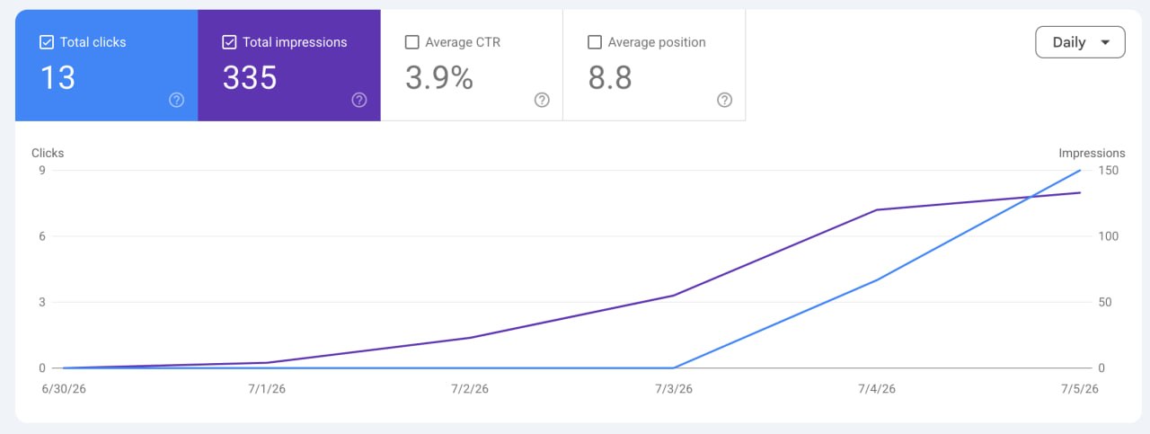Screen dimensions: 1150x434
Task: Click the 7/2/26 point on impressions line
Action: coord(470,338)
